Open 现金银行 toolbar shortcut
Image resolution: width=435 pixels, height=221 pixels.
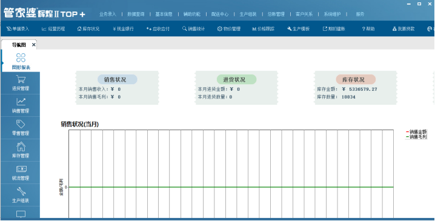click(123, 29)
